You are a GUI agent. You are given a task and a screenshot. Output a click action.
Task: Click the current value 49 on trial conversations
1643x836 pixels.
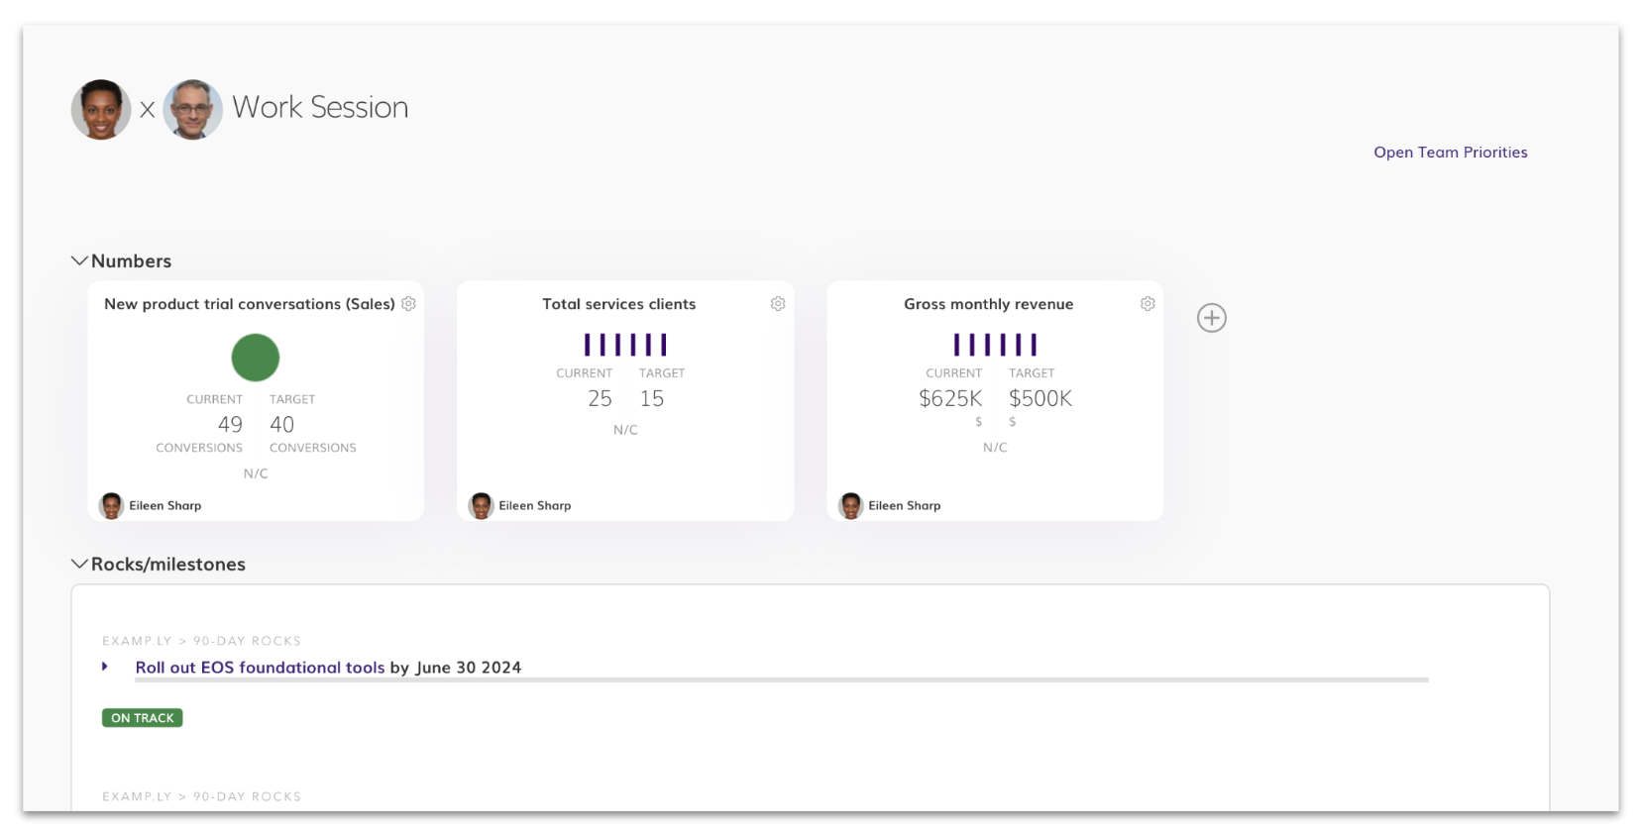(x=230, y=425)
